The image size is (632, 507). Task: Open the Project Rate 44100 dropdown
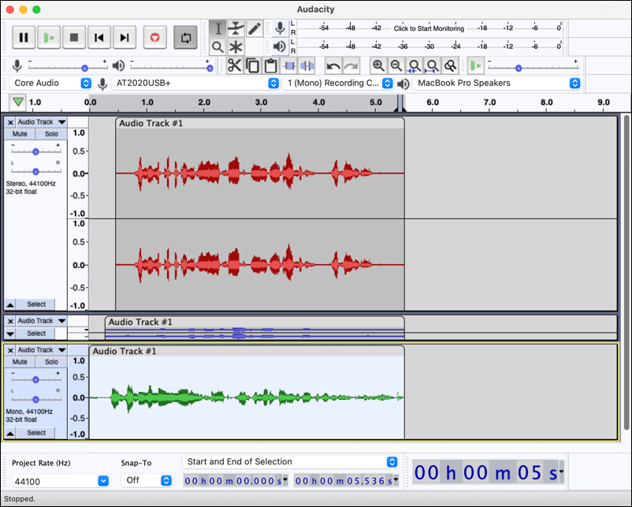(61, 481)
